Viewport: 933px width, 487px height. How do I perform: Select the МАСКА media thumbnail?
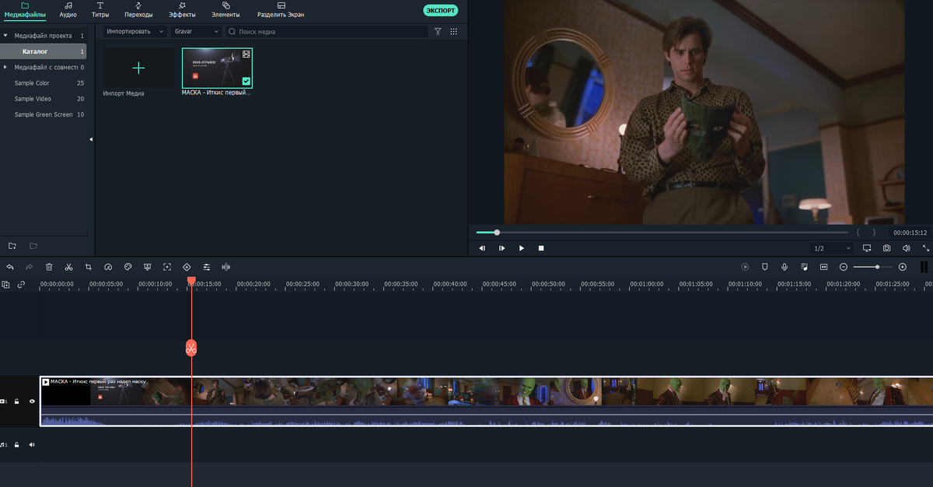tap(217, 68)
